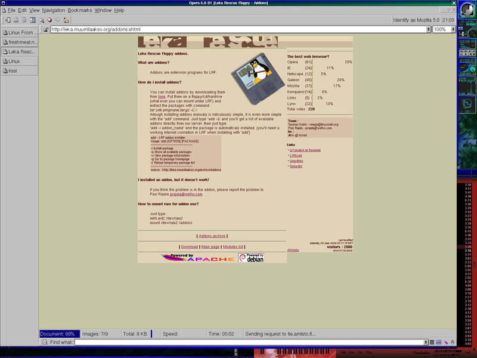Switch to the irssi page tab

(20, 70)
